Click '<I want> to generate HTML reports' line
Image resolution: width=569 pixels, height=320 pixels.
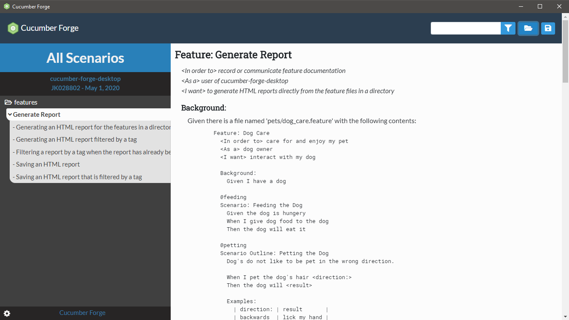click(288, 91)
